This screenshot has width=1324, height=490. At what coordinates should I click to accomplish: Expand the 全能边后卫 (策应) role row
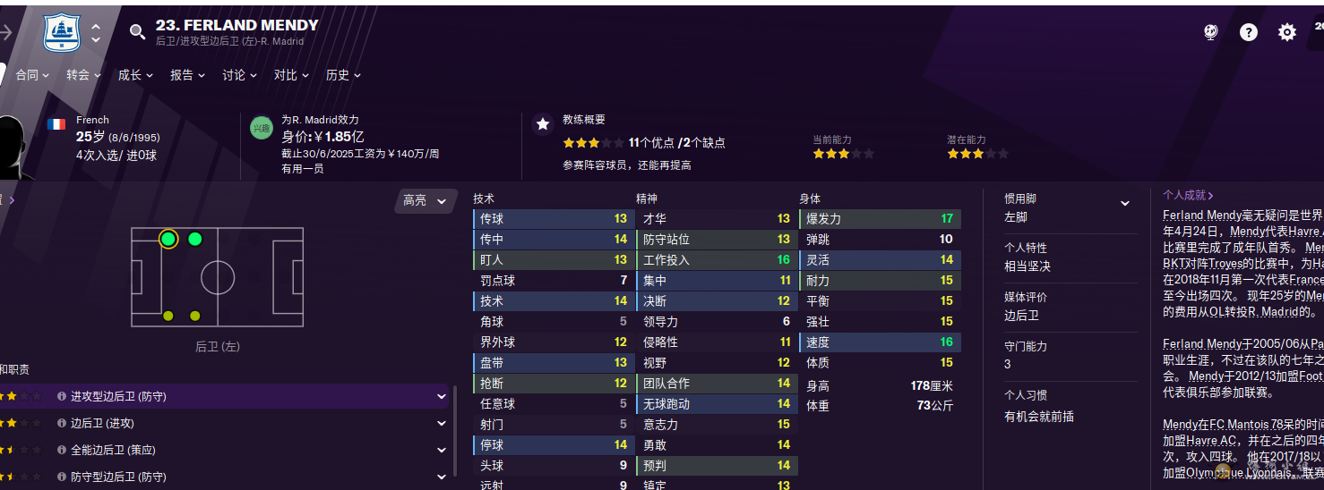click(442, 450)
